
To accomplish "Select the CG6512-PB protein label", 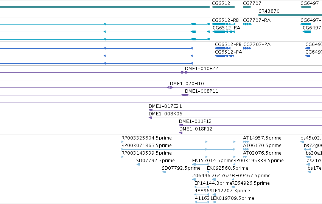I will [x=228, y=44].
